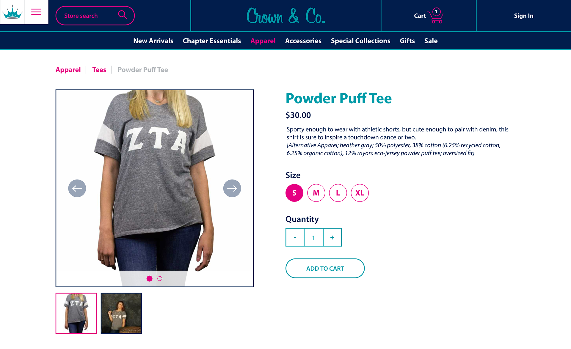Open the shopping cart icon
This screenshot has width=571, height=349.
(436, 16)
